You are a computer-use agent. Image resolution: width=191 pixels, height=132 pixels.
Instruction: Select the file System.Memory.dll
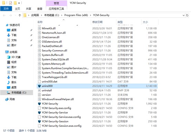pos(97,64)
